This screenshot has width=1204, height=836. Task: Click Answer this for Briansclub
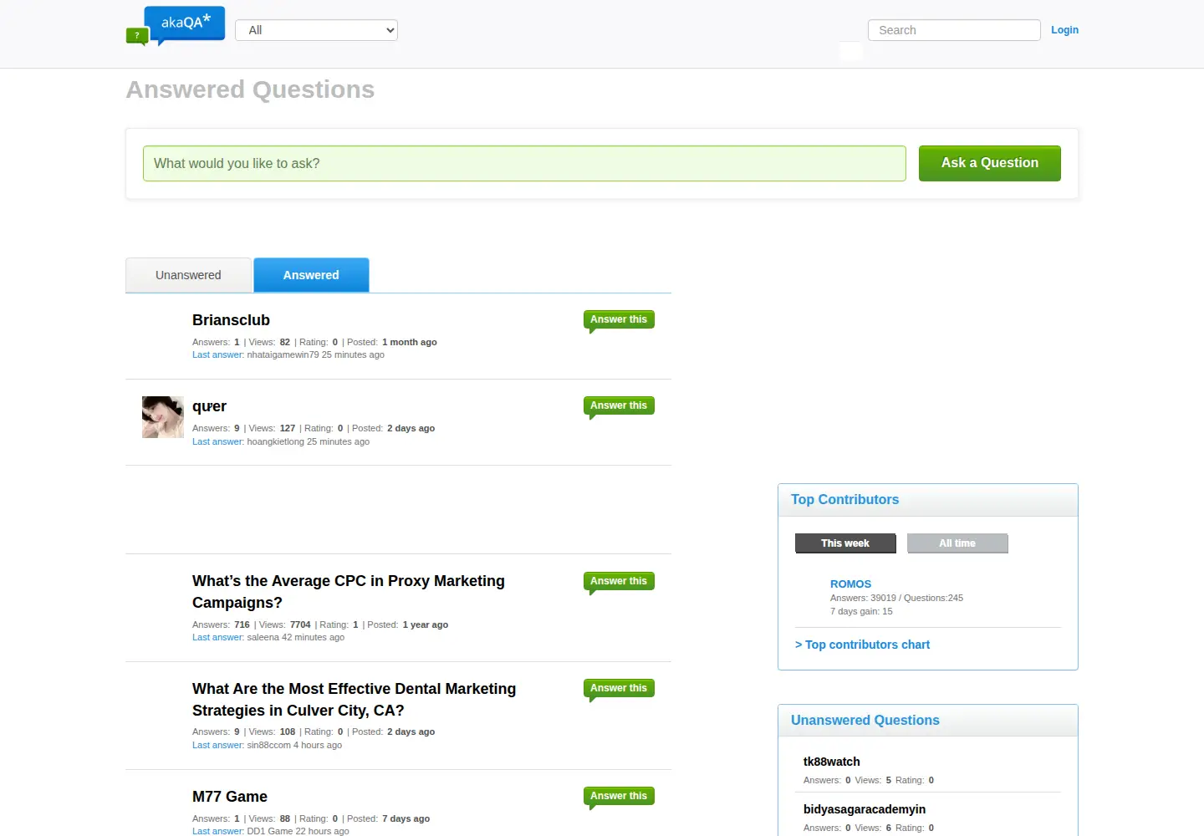tap(619, 320)
